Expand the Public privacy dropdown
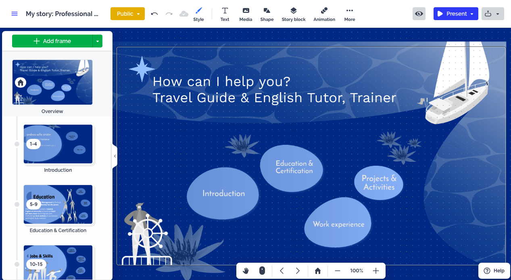Image resolution: width=511 pixels, height=280 pixels. [x=127, y=14]
